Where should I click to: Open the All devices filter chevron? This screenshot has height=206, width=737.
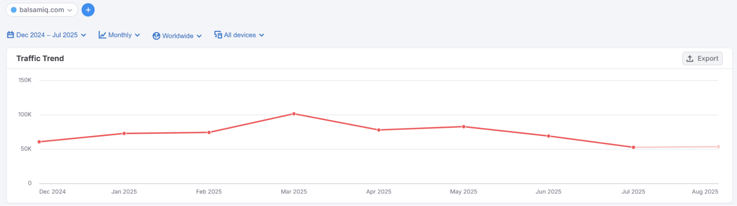pyautogui.click(x=262, y=35)
